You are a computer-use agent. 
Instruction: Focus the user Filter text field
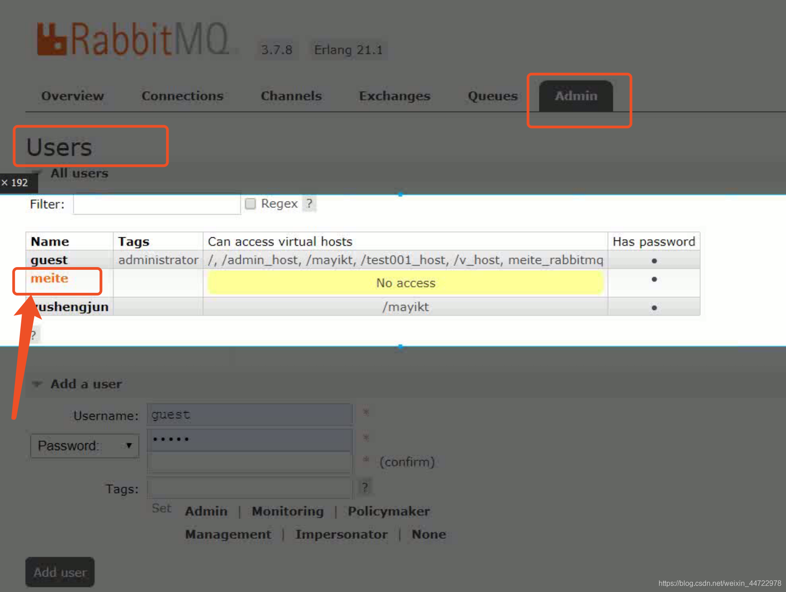157,204
